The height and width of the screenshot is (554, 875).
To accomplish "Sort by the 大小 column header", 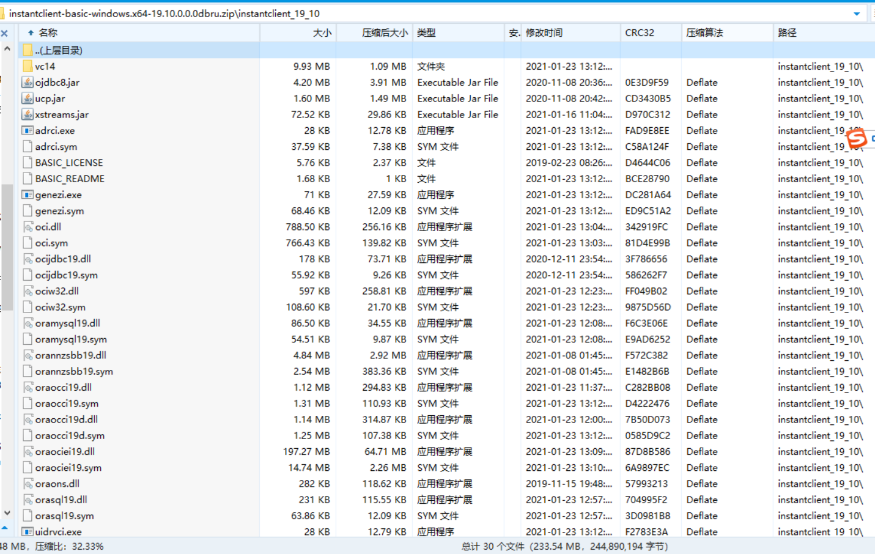I will [x=298, y=33].
